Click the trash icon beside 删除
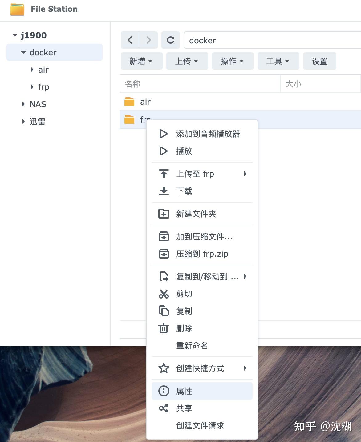 [x=164, y=328]
